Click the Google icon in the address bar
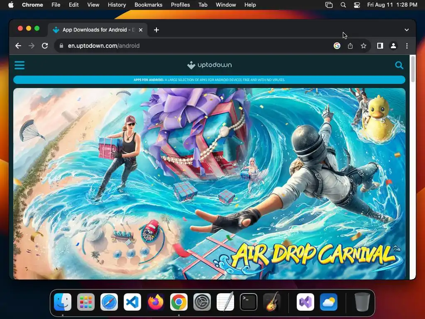The image size is (425, 319). point(337,46)
